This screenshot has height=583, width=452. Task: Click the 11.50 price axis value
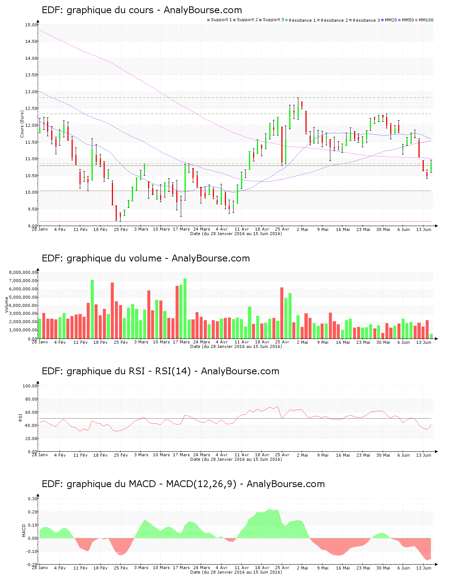point(31,142)
